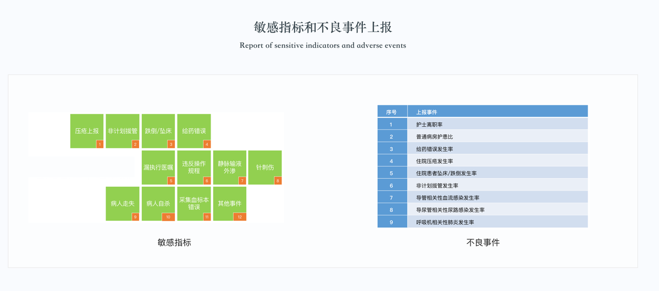Click the 上报事件 column header
Image resolution: width=659 pixels, height=291 pixels.
pos(497,112)
